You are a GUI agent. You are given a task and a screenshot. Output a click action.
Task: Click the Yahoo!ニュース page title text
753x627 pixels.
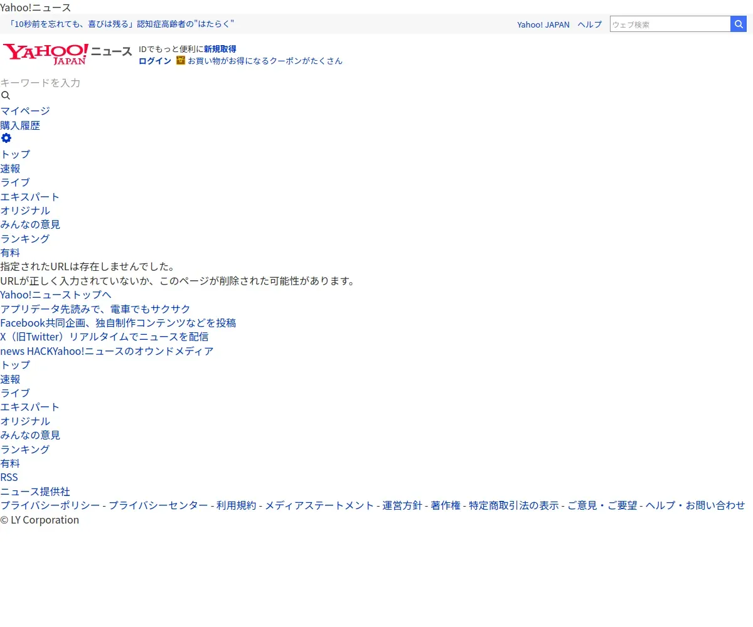(x=36, y=8)
